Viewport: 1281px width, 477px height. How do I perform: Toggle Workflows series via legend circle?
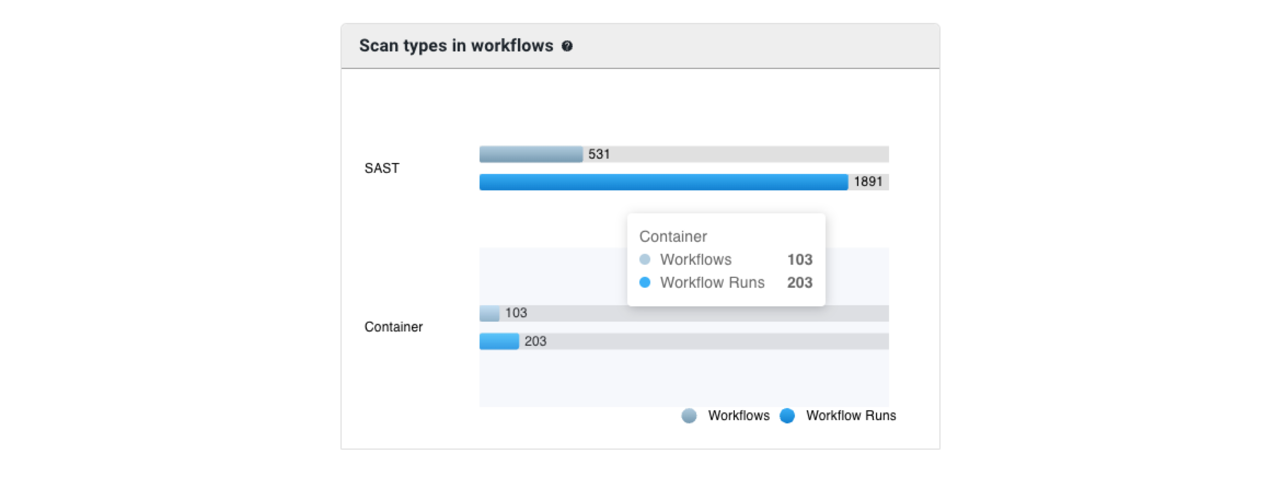(x=689, y=416)
